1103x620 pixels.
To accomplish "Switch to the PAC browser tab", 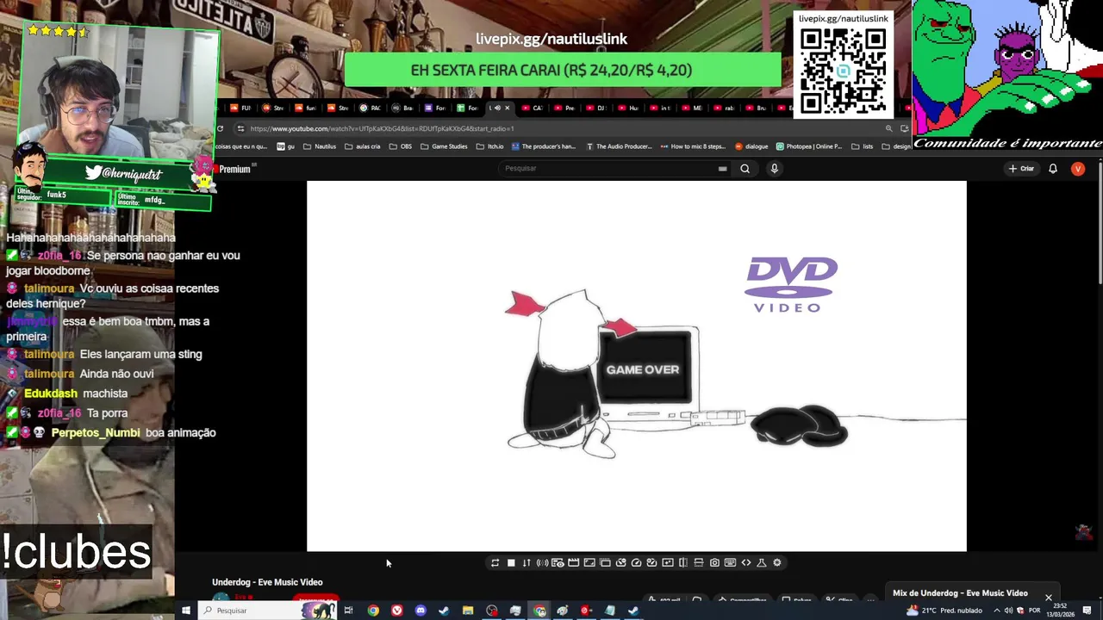I will [371, 108].
